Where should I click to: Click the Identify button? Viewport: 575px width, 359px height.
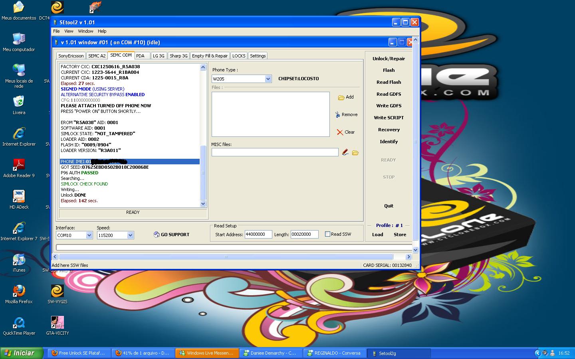(x=389, y=142)
